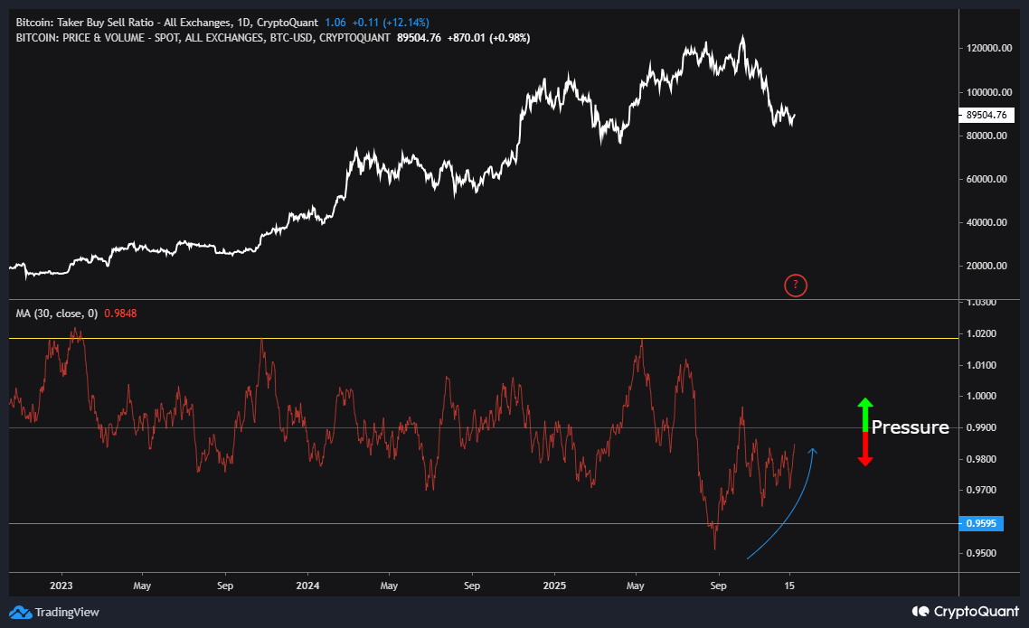Select the white "Pressure" text annotation
This screenshot has width=1029, height=628.
910,427
